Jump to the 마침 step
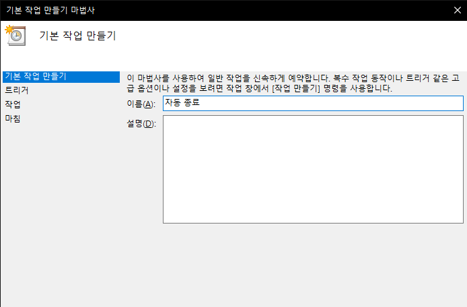 tap(13, 118)
